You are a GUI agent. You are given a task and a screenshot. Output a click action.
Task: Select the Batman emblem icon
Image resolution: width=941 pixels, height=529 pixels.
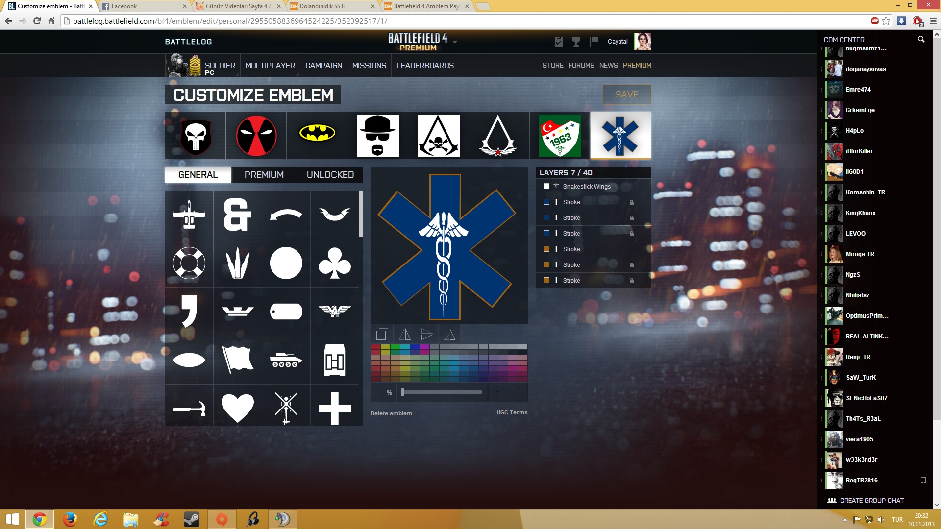tap(317, 135)
